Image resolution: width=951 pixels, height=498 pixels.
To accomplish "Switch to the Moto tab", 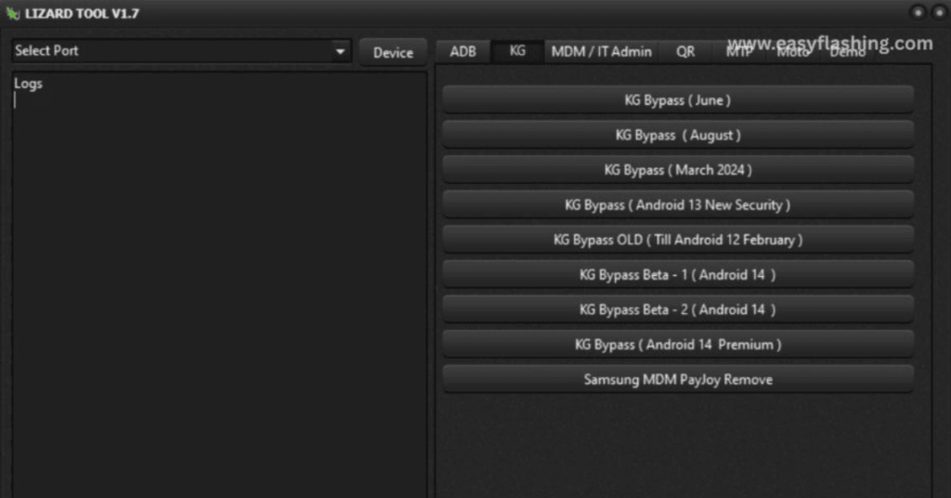I will point(793,51).
